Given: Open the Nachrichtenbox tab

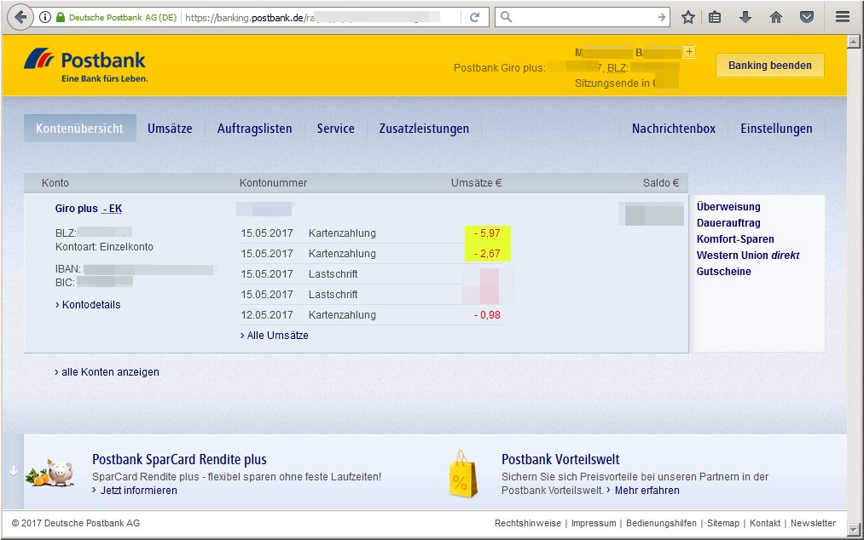Looking at the screenshot, I should pyautogui.click(x=673, y=129).
